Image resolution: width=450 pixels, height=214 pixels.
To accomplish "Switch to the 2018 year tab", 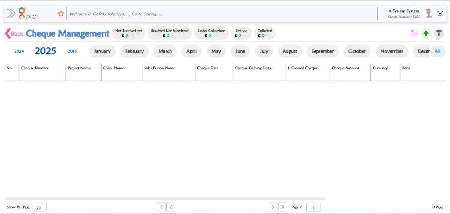I will [x=72, y=51].
